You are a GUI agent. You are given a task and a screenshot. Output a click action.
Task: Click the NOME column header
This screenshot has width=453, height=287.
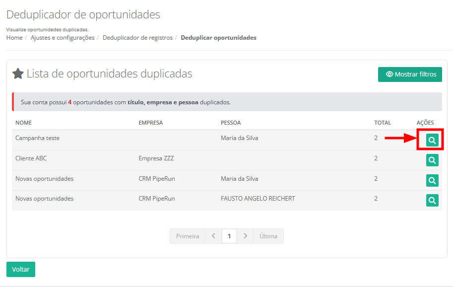23,123
